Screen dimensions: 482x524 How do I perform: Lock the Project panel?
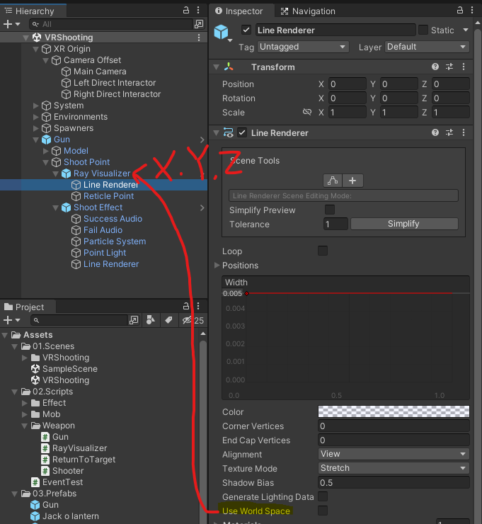[x=186, y=306]
